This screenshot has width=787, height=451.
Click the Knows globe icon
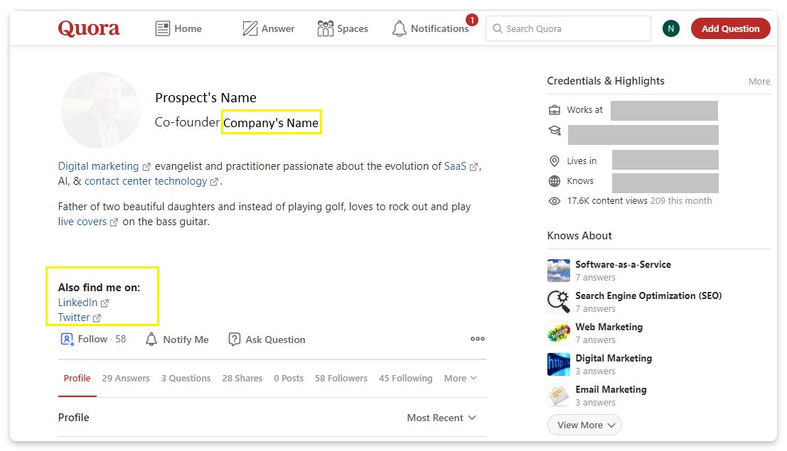554,181
